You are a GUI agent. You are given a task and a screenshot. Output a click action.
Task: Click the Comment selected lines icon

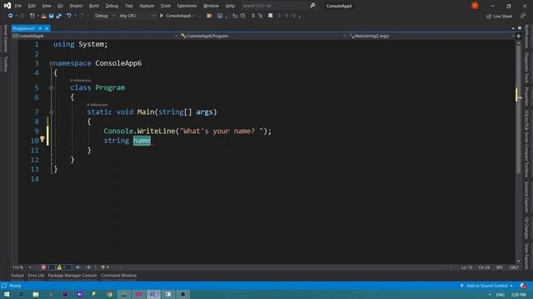pyautogui.click(x=252, y=16)
